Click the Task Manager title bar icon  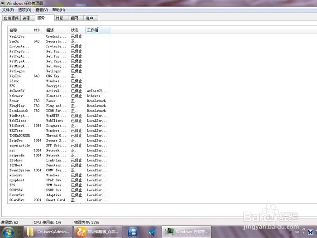2,3
